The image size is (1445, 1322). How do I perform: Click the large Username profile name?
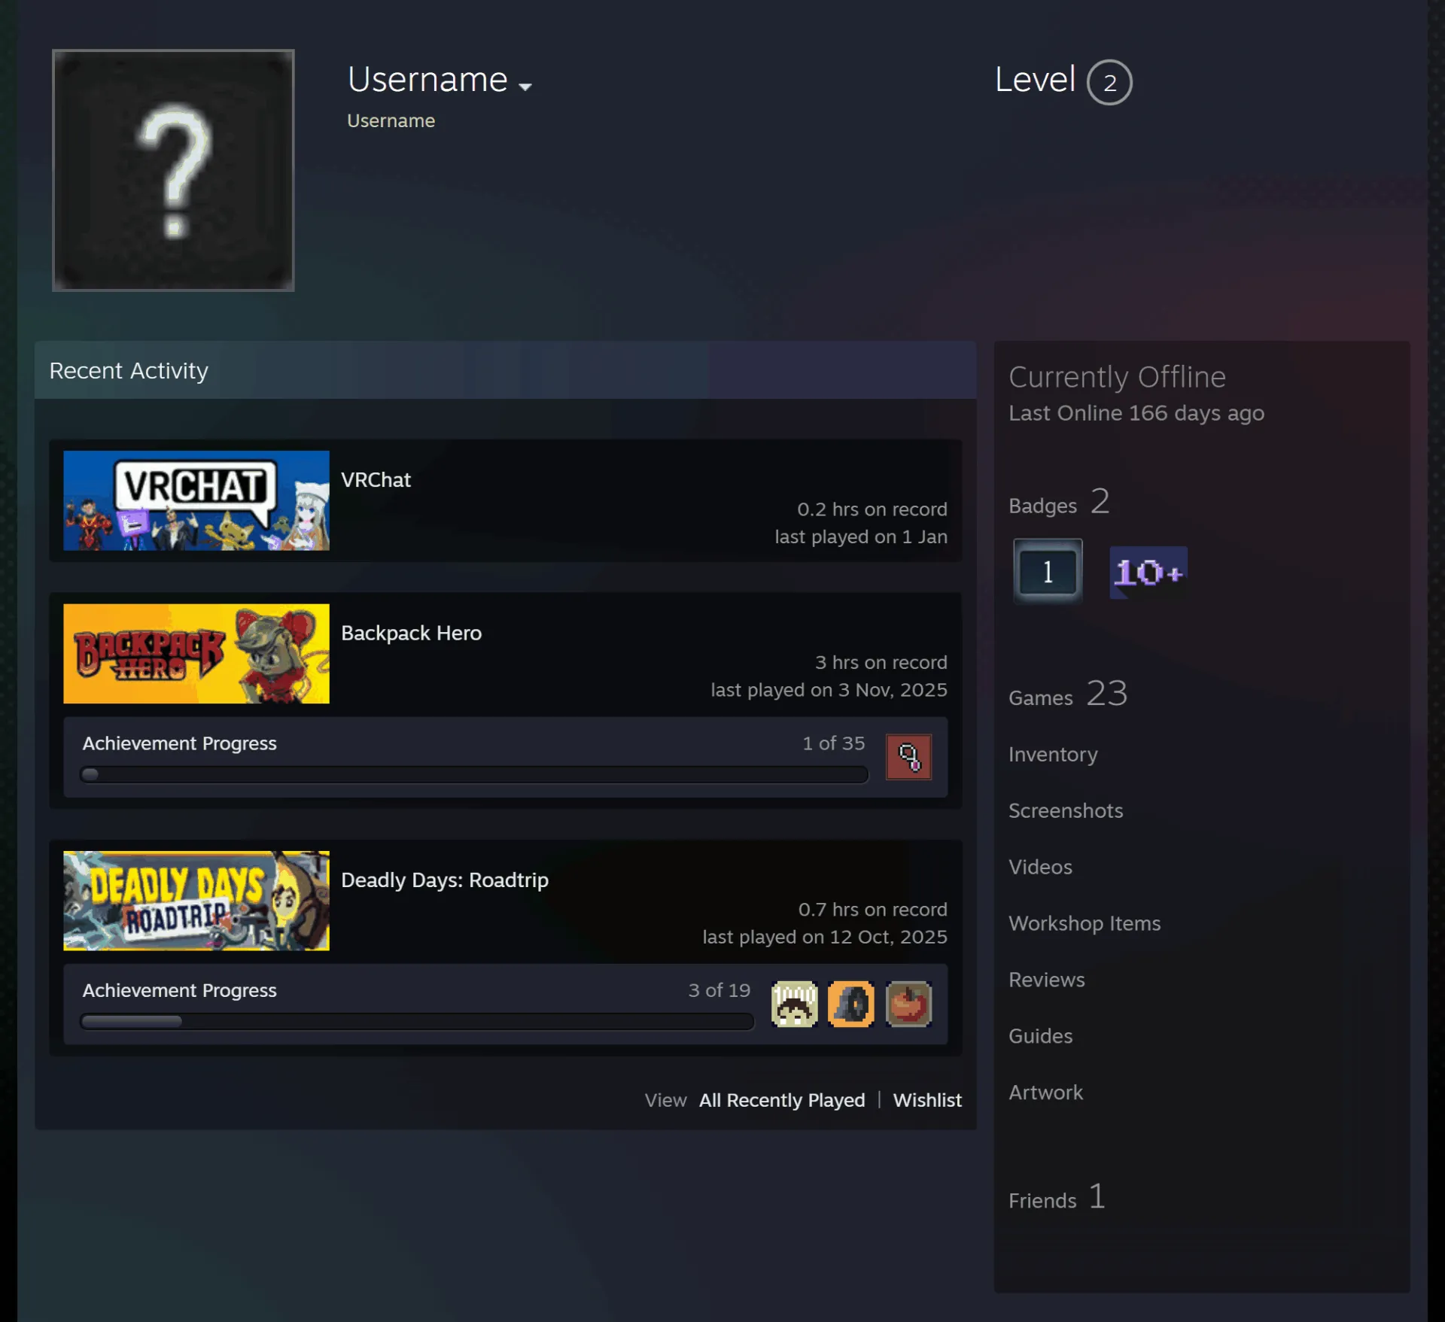[427, 79]
